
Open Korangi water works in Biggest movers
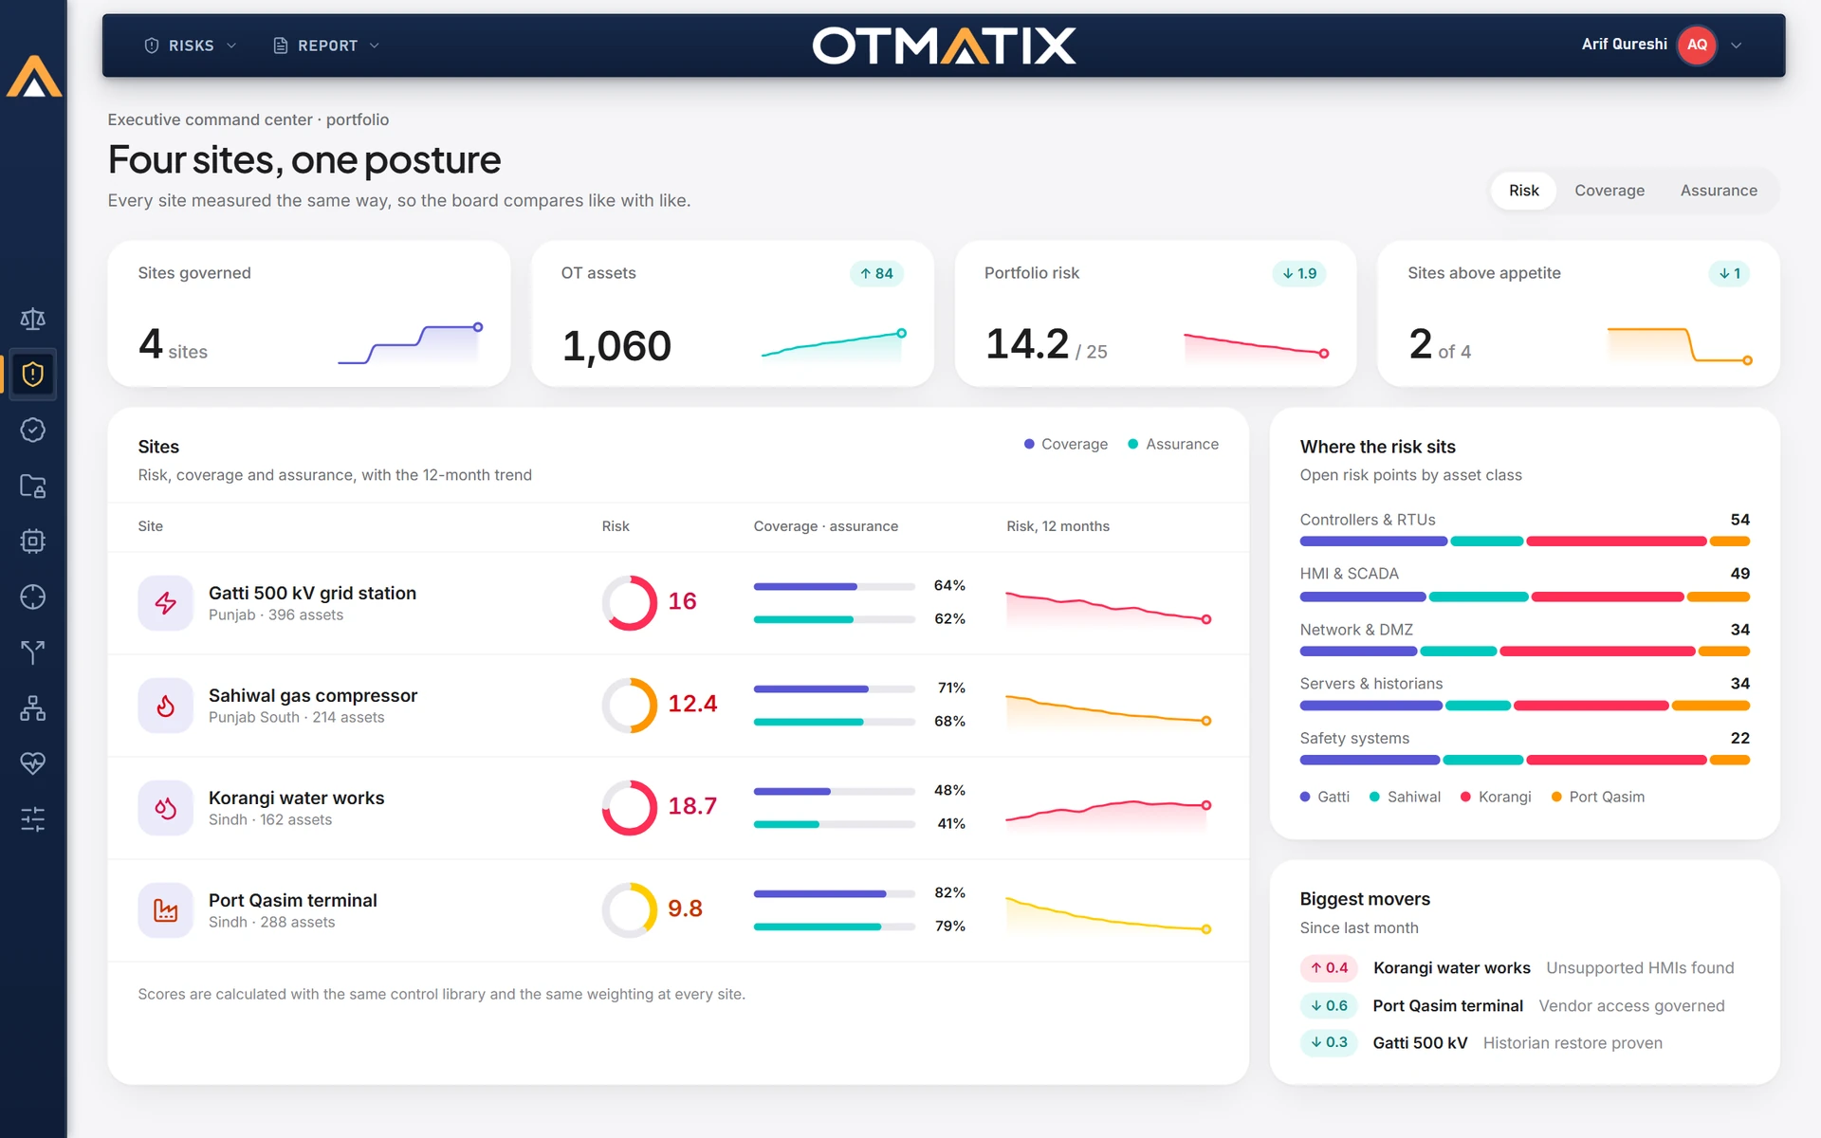(x=1451, y=967)
